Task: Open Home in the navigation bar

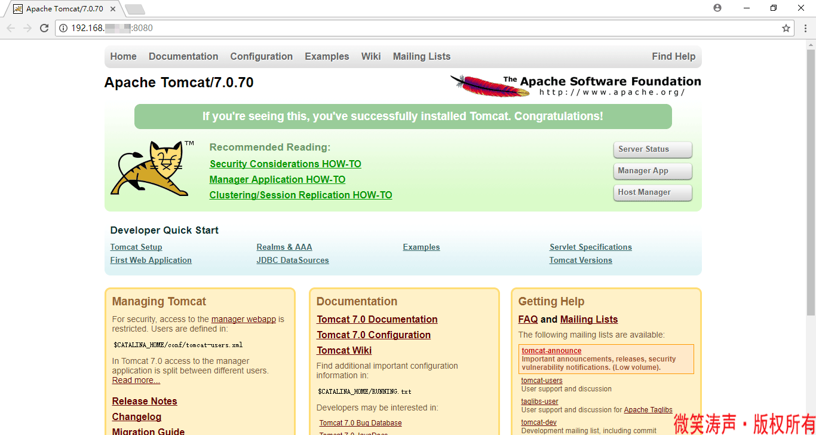Action: click(124, 56)
